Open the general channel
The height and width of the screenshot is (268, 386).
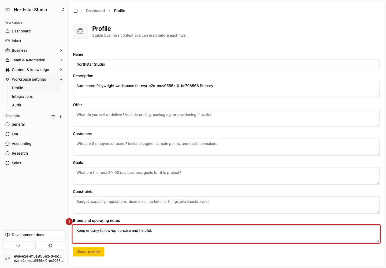click(x=34, y=124)
